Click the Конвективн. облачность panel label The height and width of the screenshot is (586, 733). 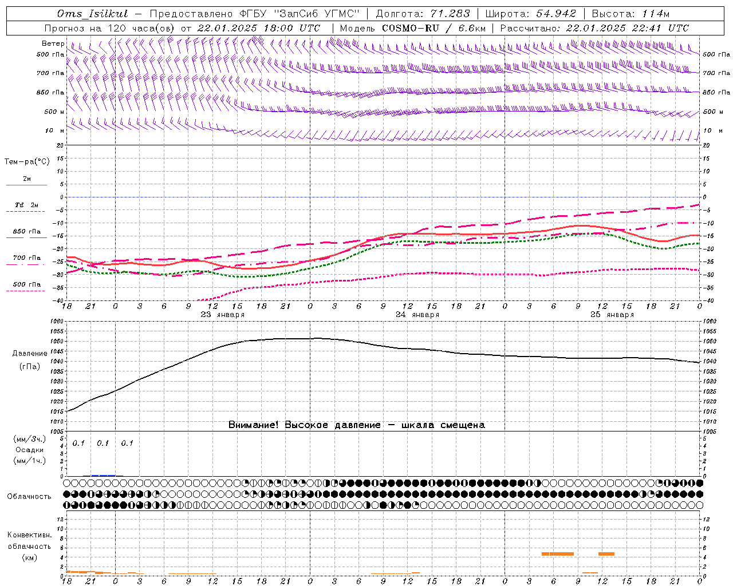[x=29, y=541]
